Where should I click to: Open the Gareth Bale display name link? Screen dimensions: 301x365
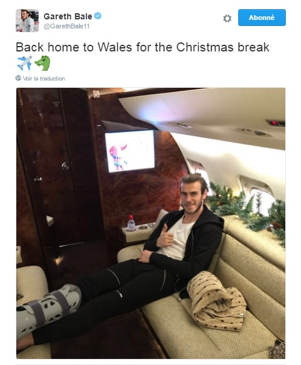(x=68, y=16)
